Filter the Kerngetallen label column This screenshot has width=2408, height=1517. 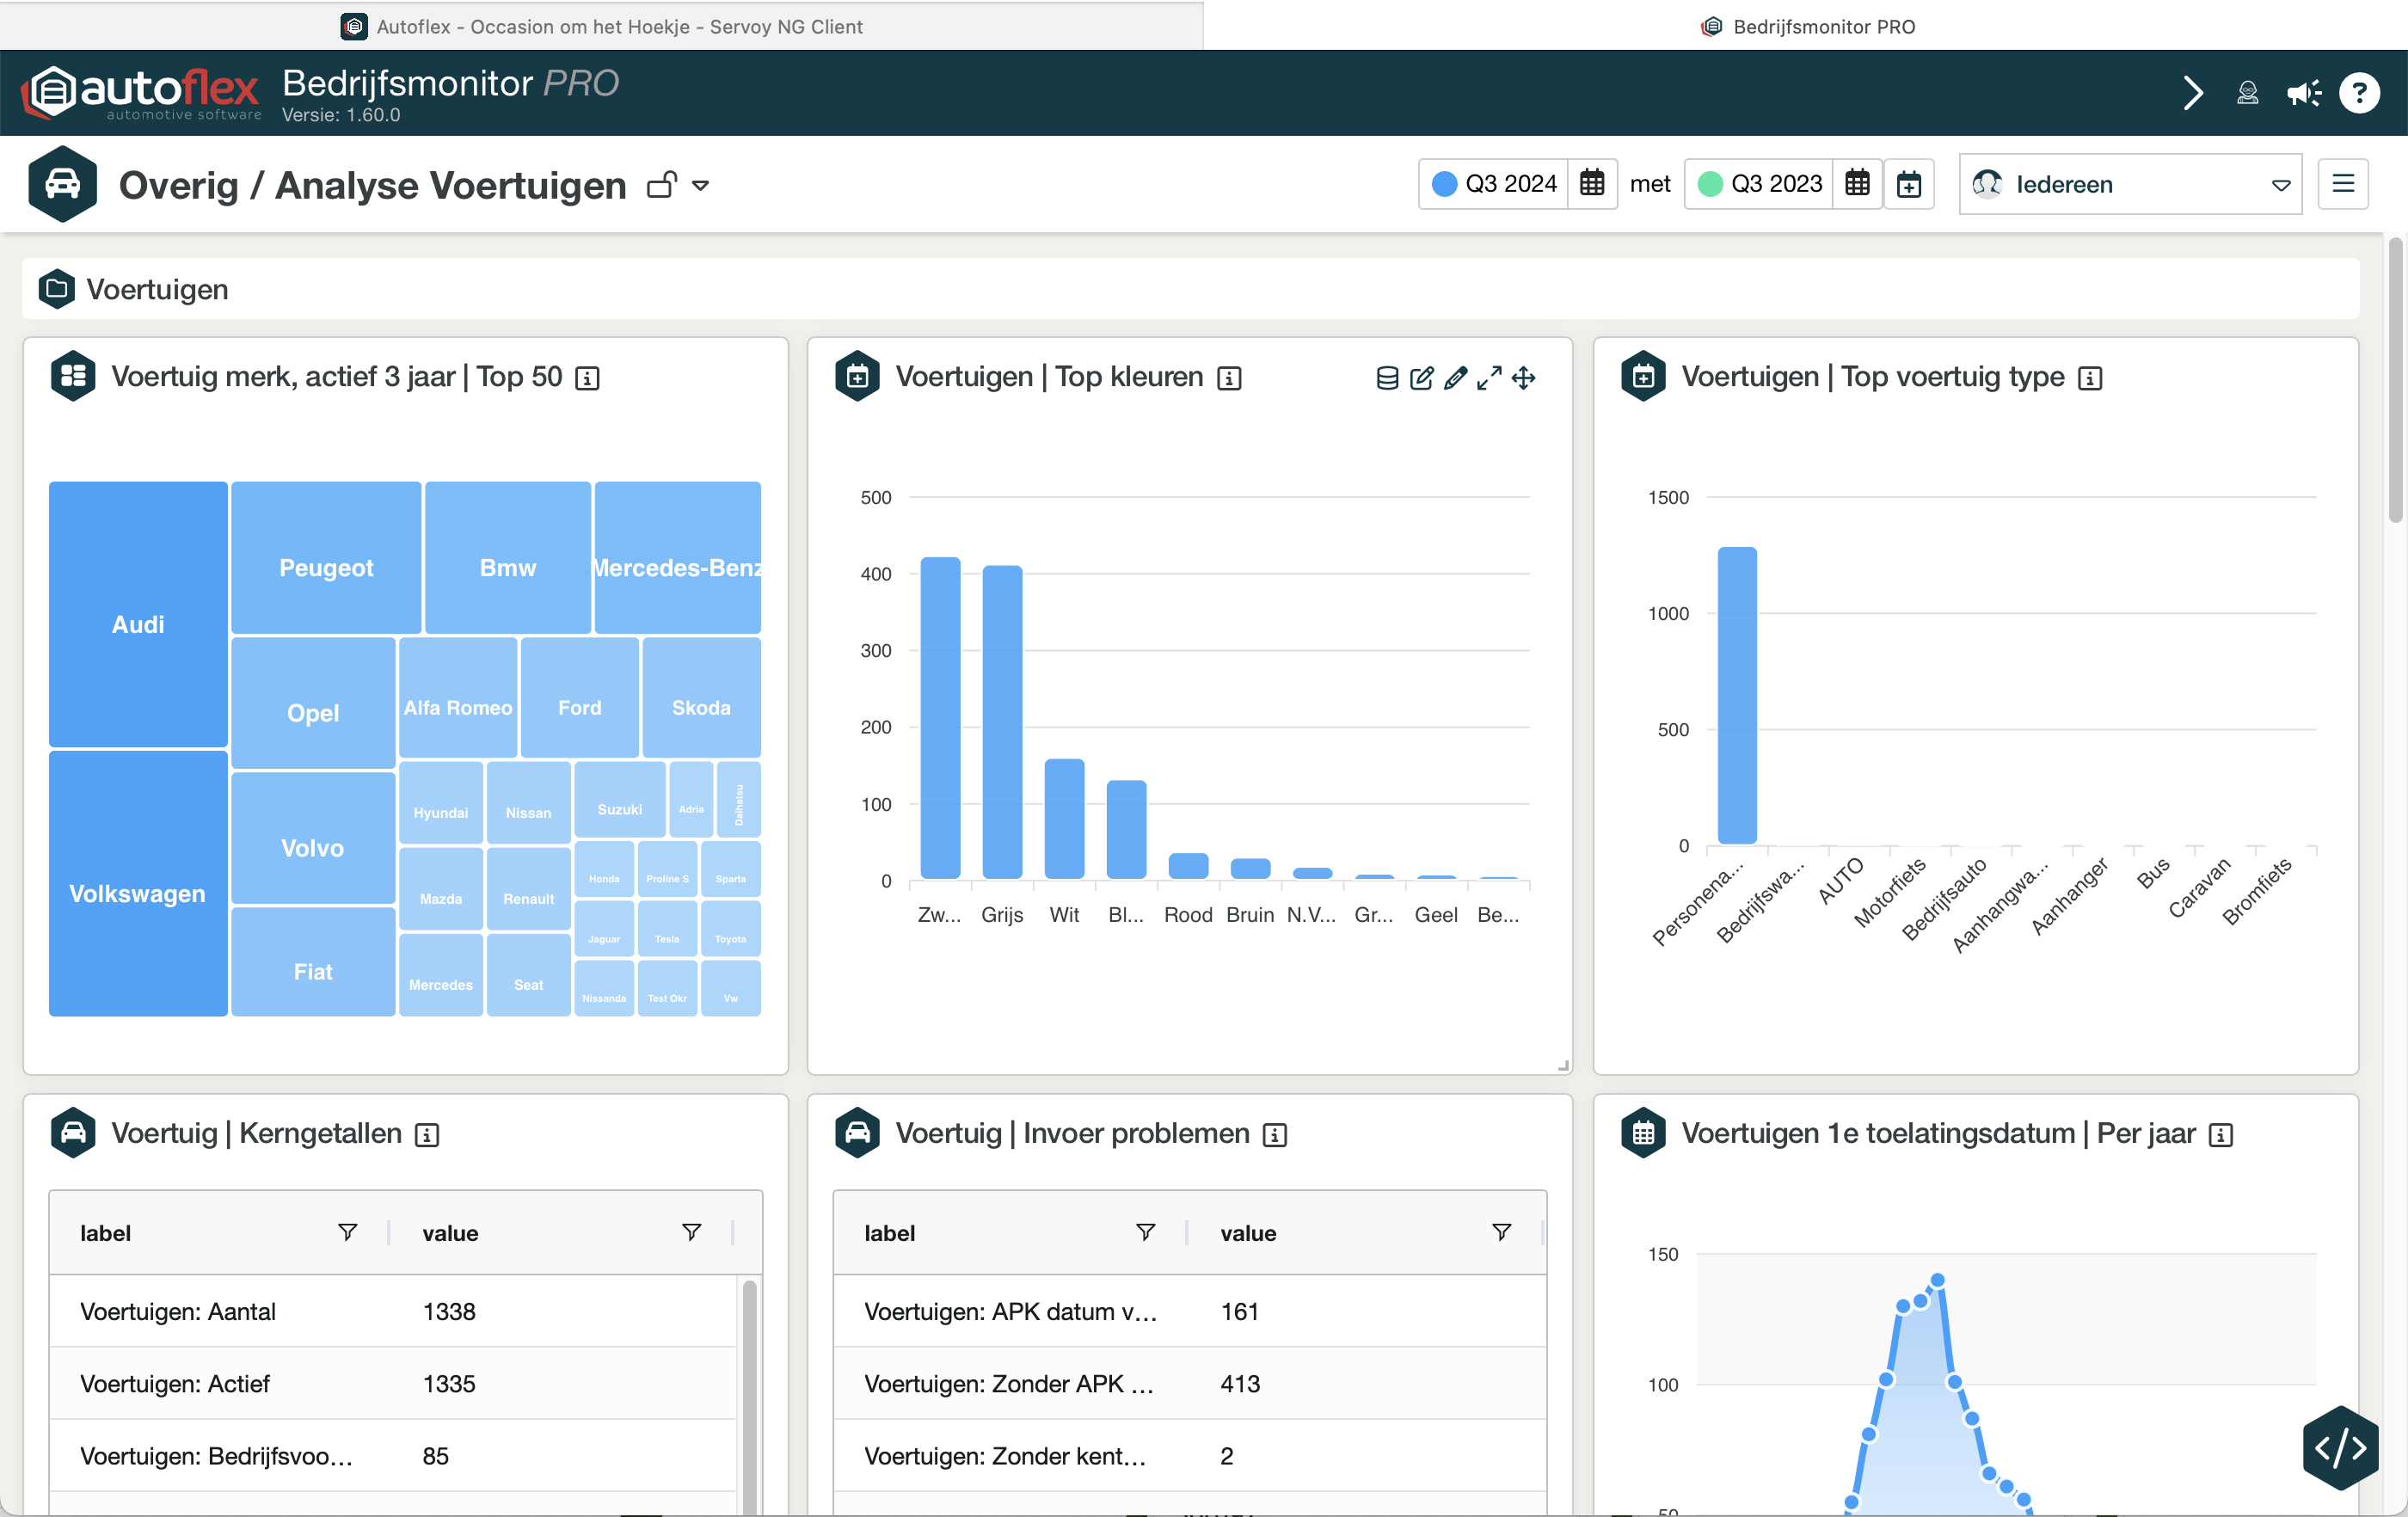347,1232
